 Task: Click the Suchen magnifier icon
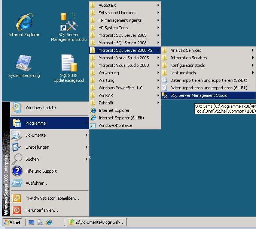click(17, 159)
